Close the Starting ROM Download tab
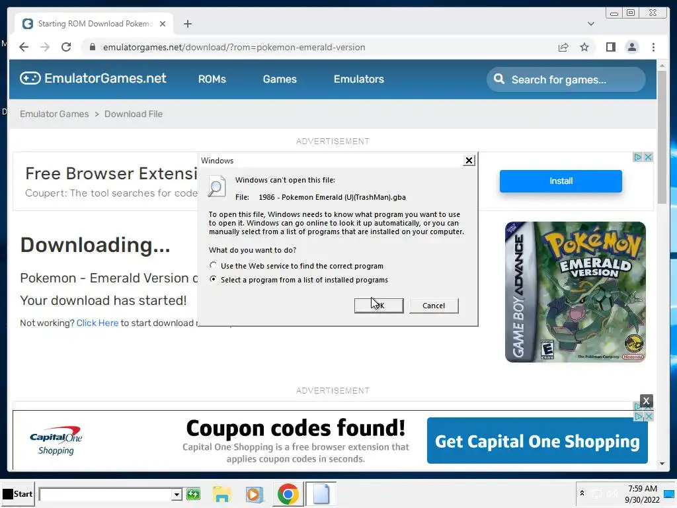 point(163,24)
